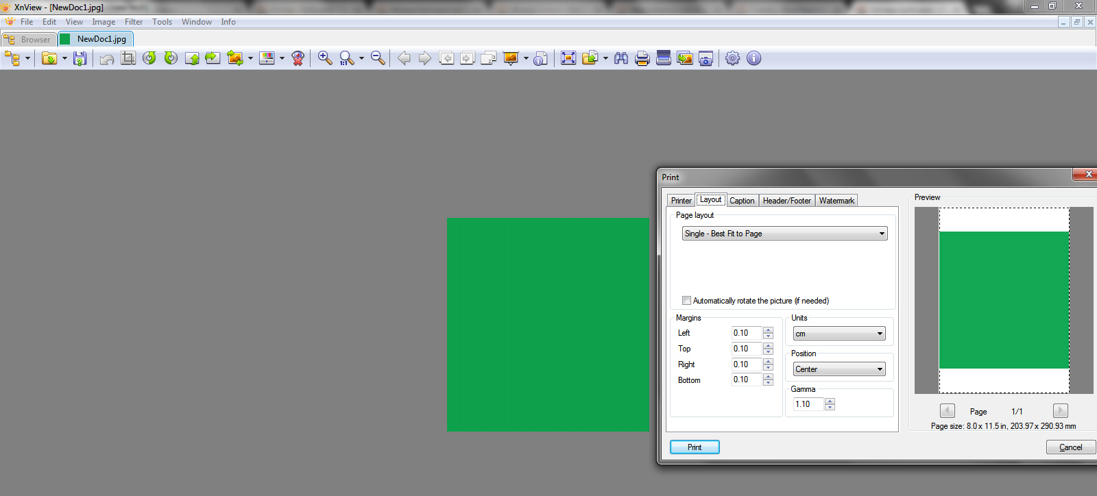Screen dimensions: 1097x496
Task: Open the Position dropdown
Action: 839,369
